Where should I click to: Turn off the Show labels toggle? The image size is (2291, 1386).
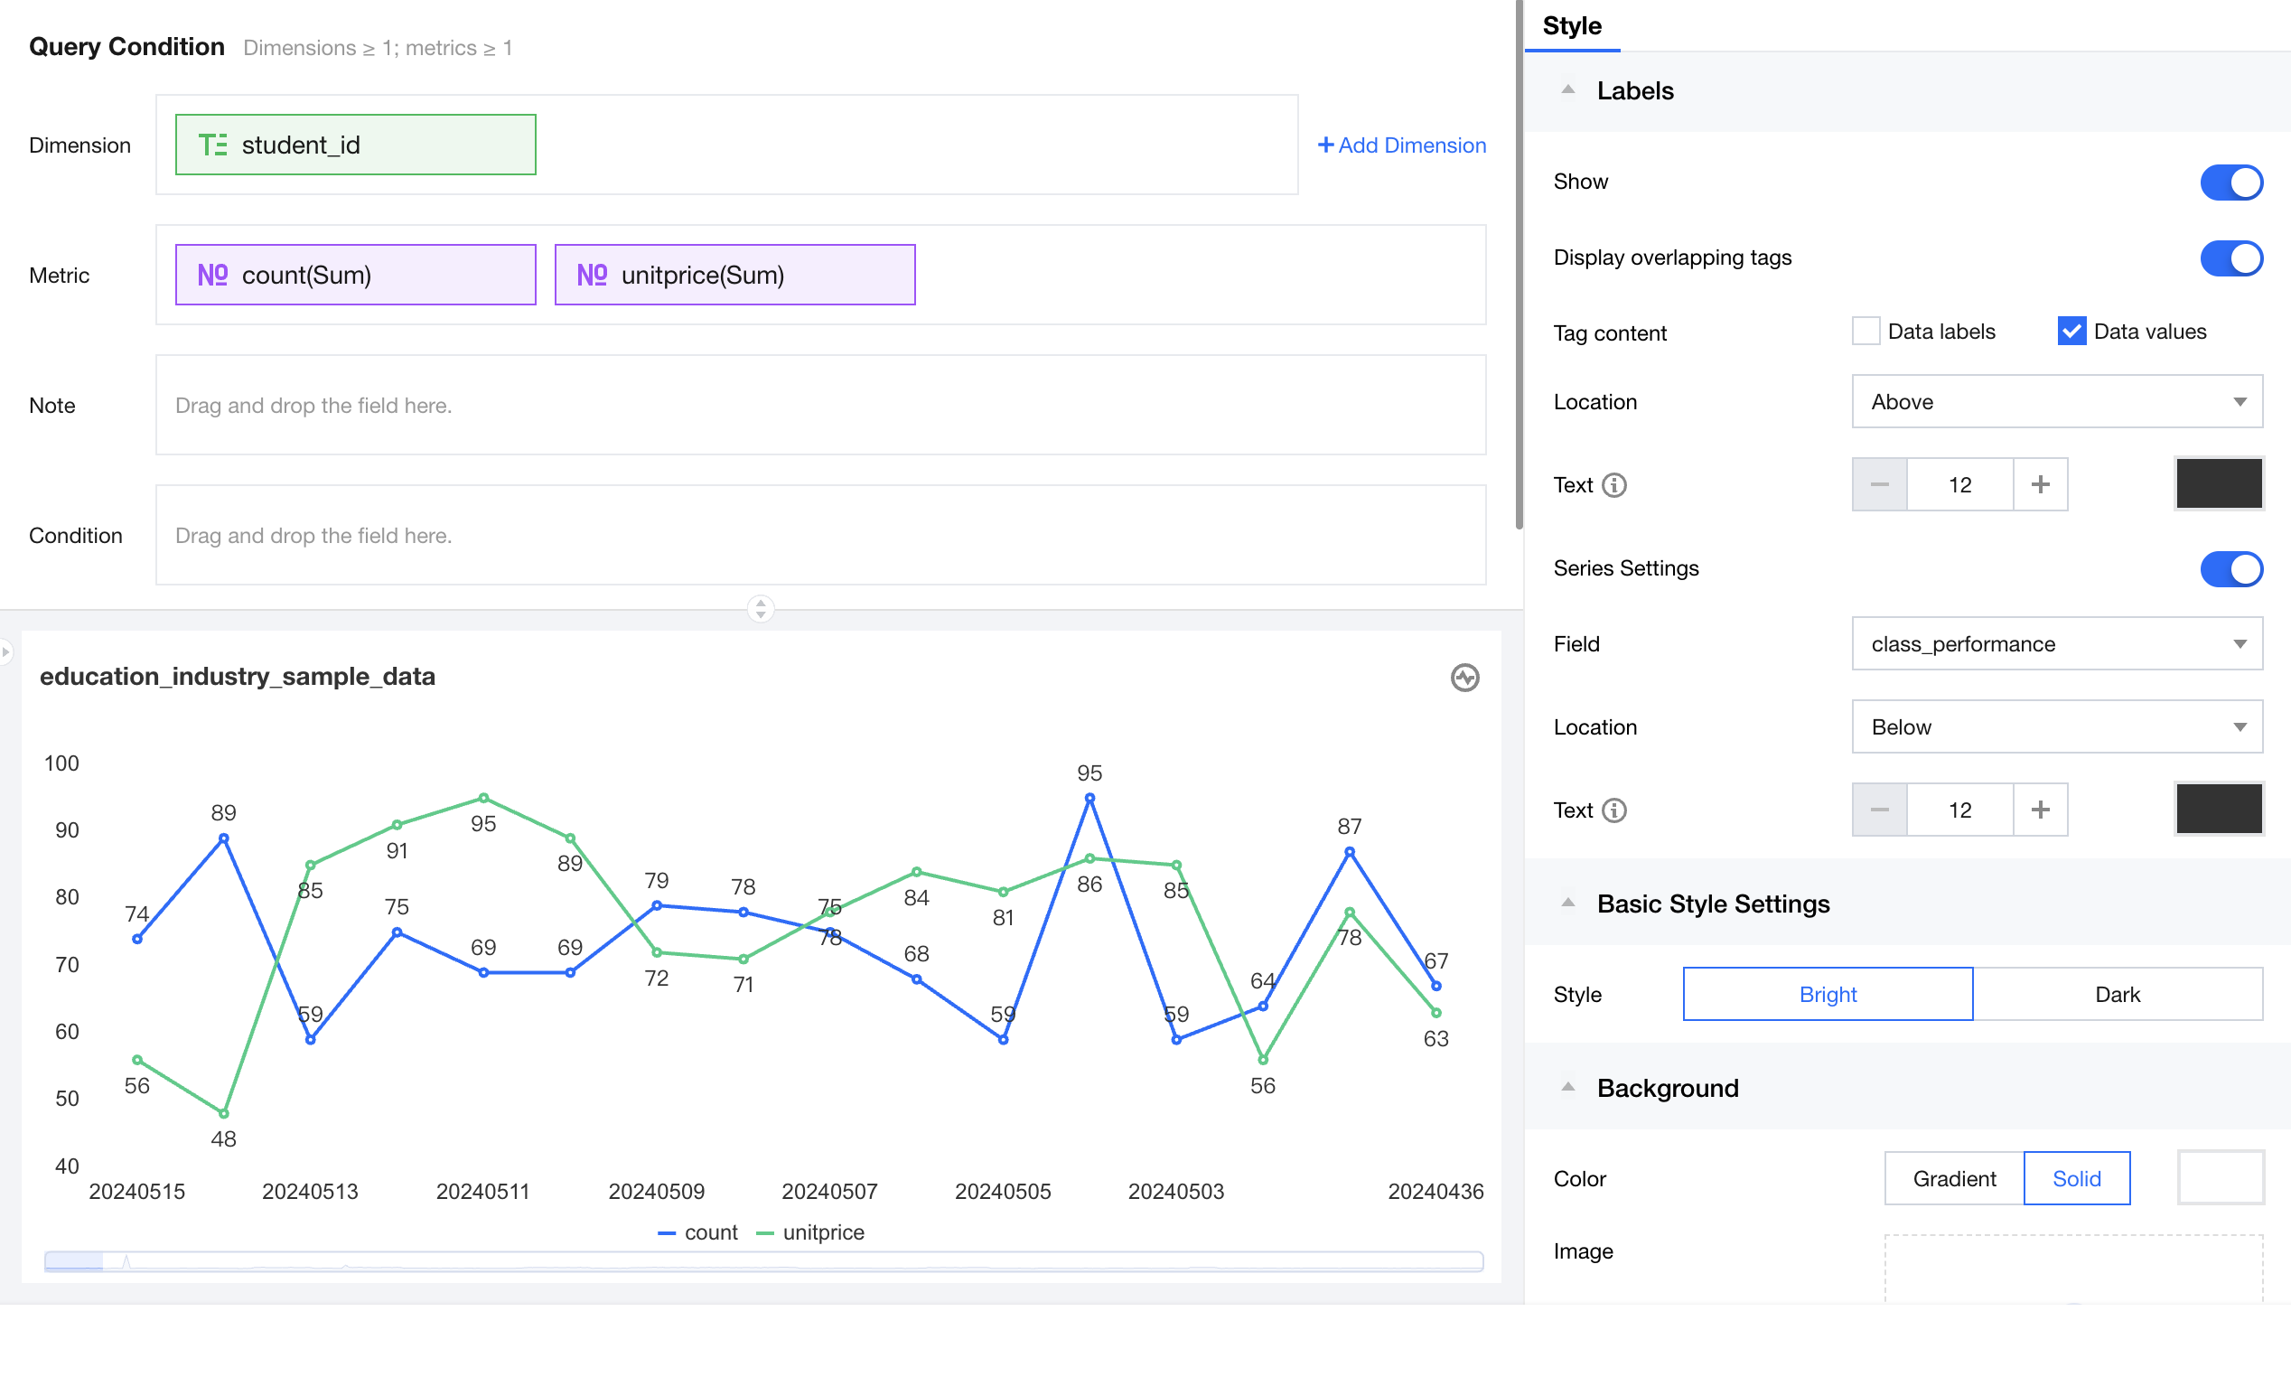[x=2230, y=183]
